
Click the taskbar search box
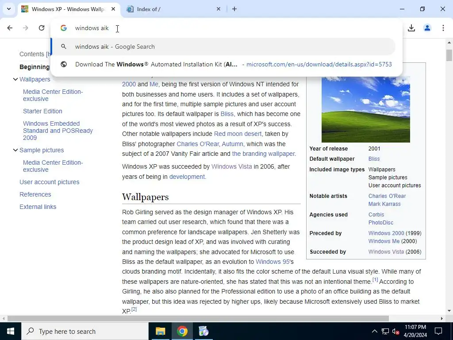click(x=84, y=331)
